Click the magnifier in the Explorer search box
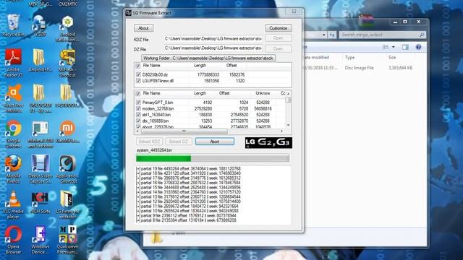The image size is (463, 260). (422, 35)
